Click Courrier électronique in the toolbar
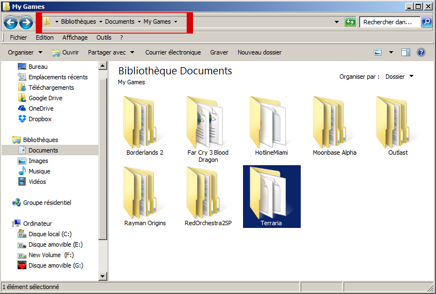Image resolution: width=436 pixels, height=294 pixels. [173, 52]
